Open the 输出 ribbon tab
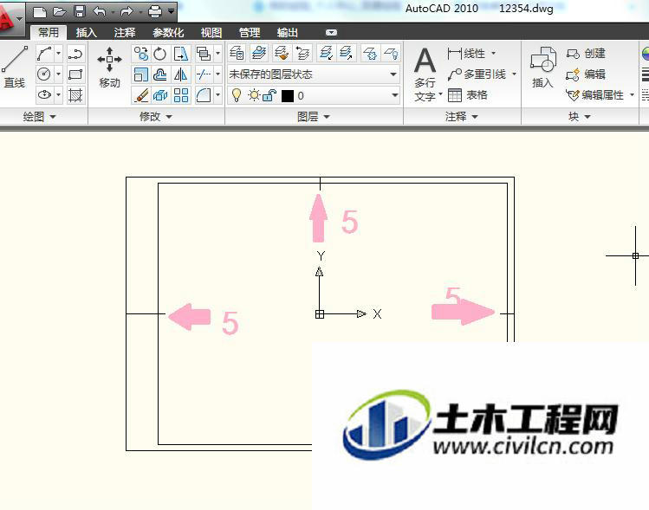The height and width of the screenshot is (510, 649). coord(288,32)
